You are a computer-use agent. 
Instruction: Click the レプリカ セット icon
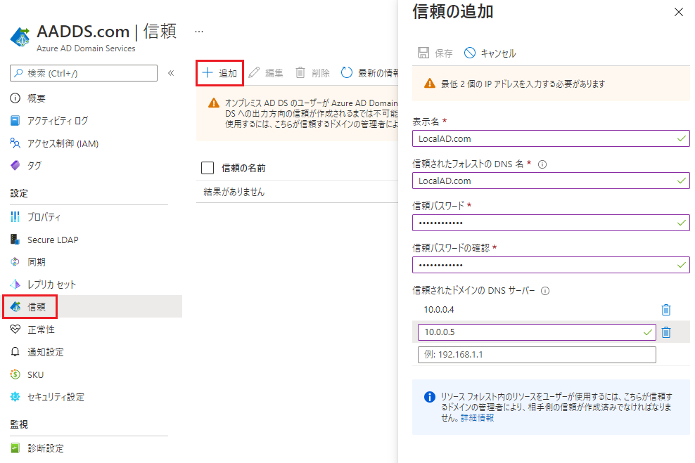[x=15, y=284]
